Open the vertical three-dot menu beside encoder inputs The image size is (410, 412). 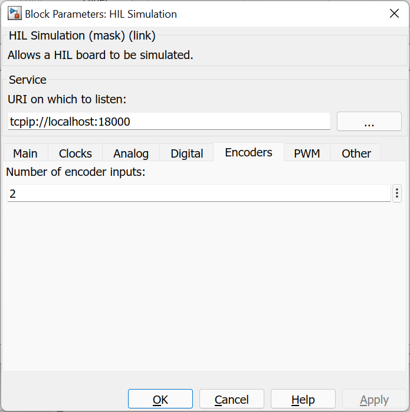pos(397,193)
